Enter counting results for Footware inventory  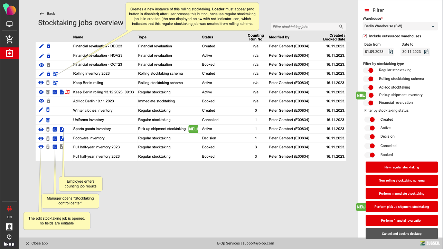coord(62,138)
